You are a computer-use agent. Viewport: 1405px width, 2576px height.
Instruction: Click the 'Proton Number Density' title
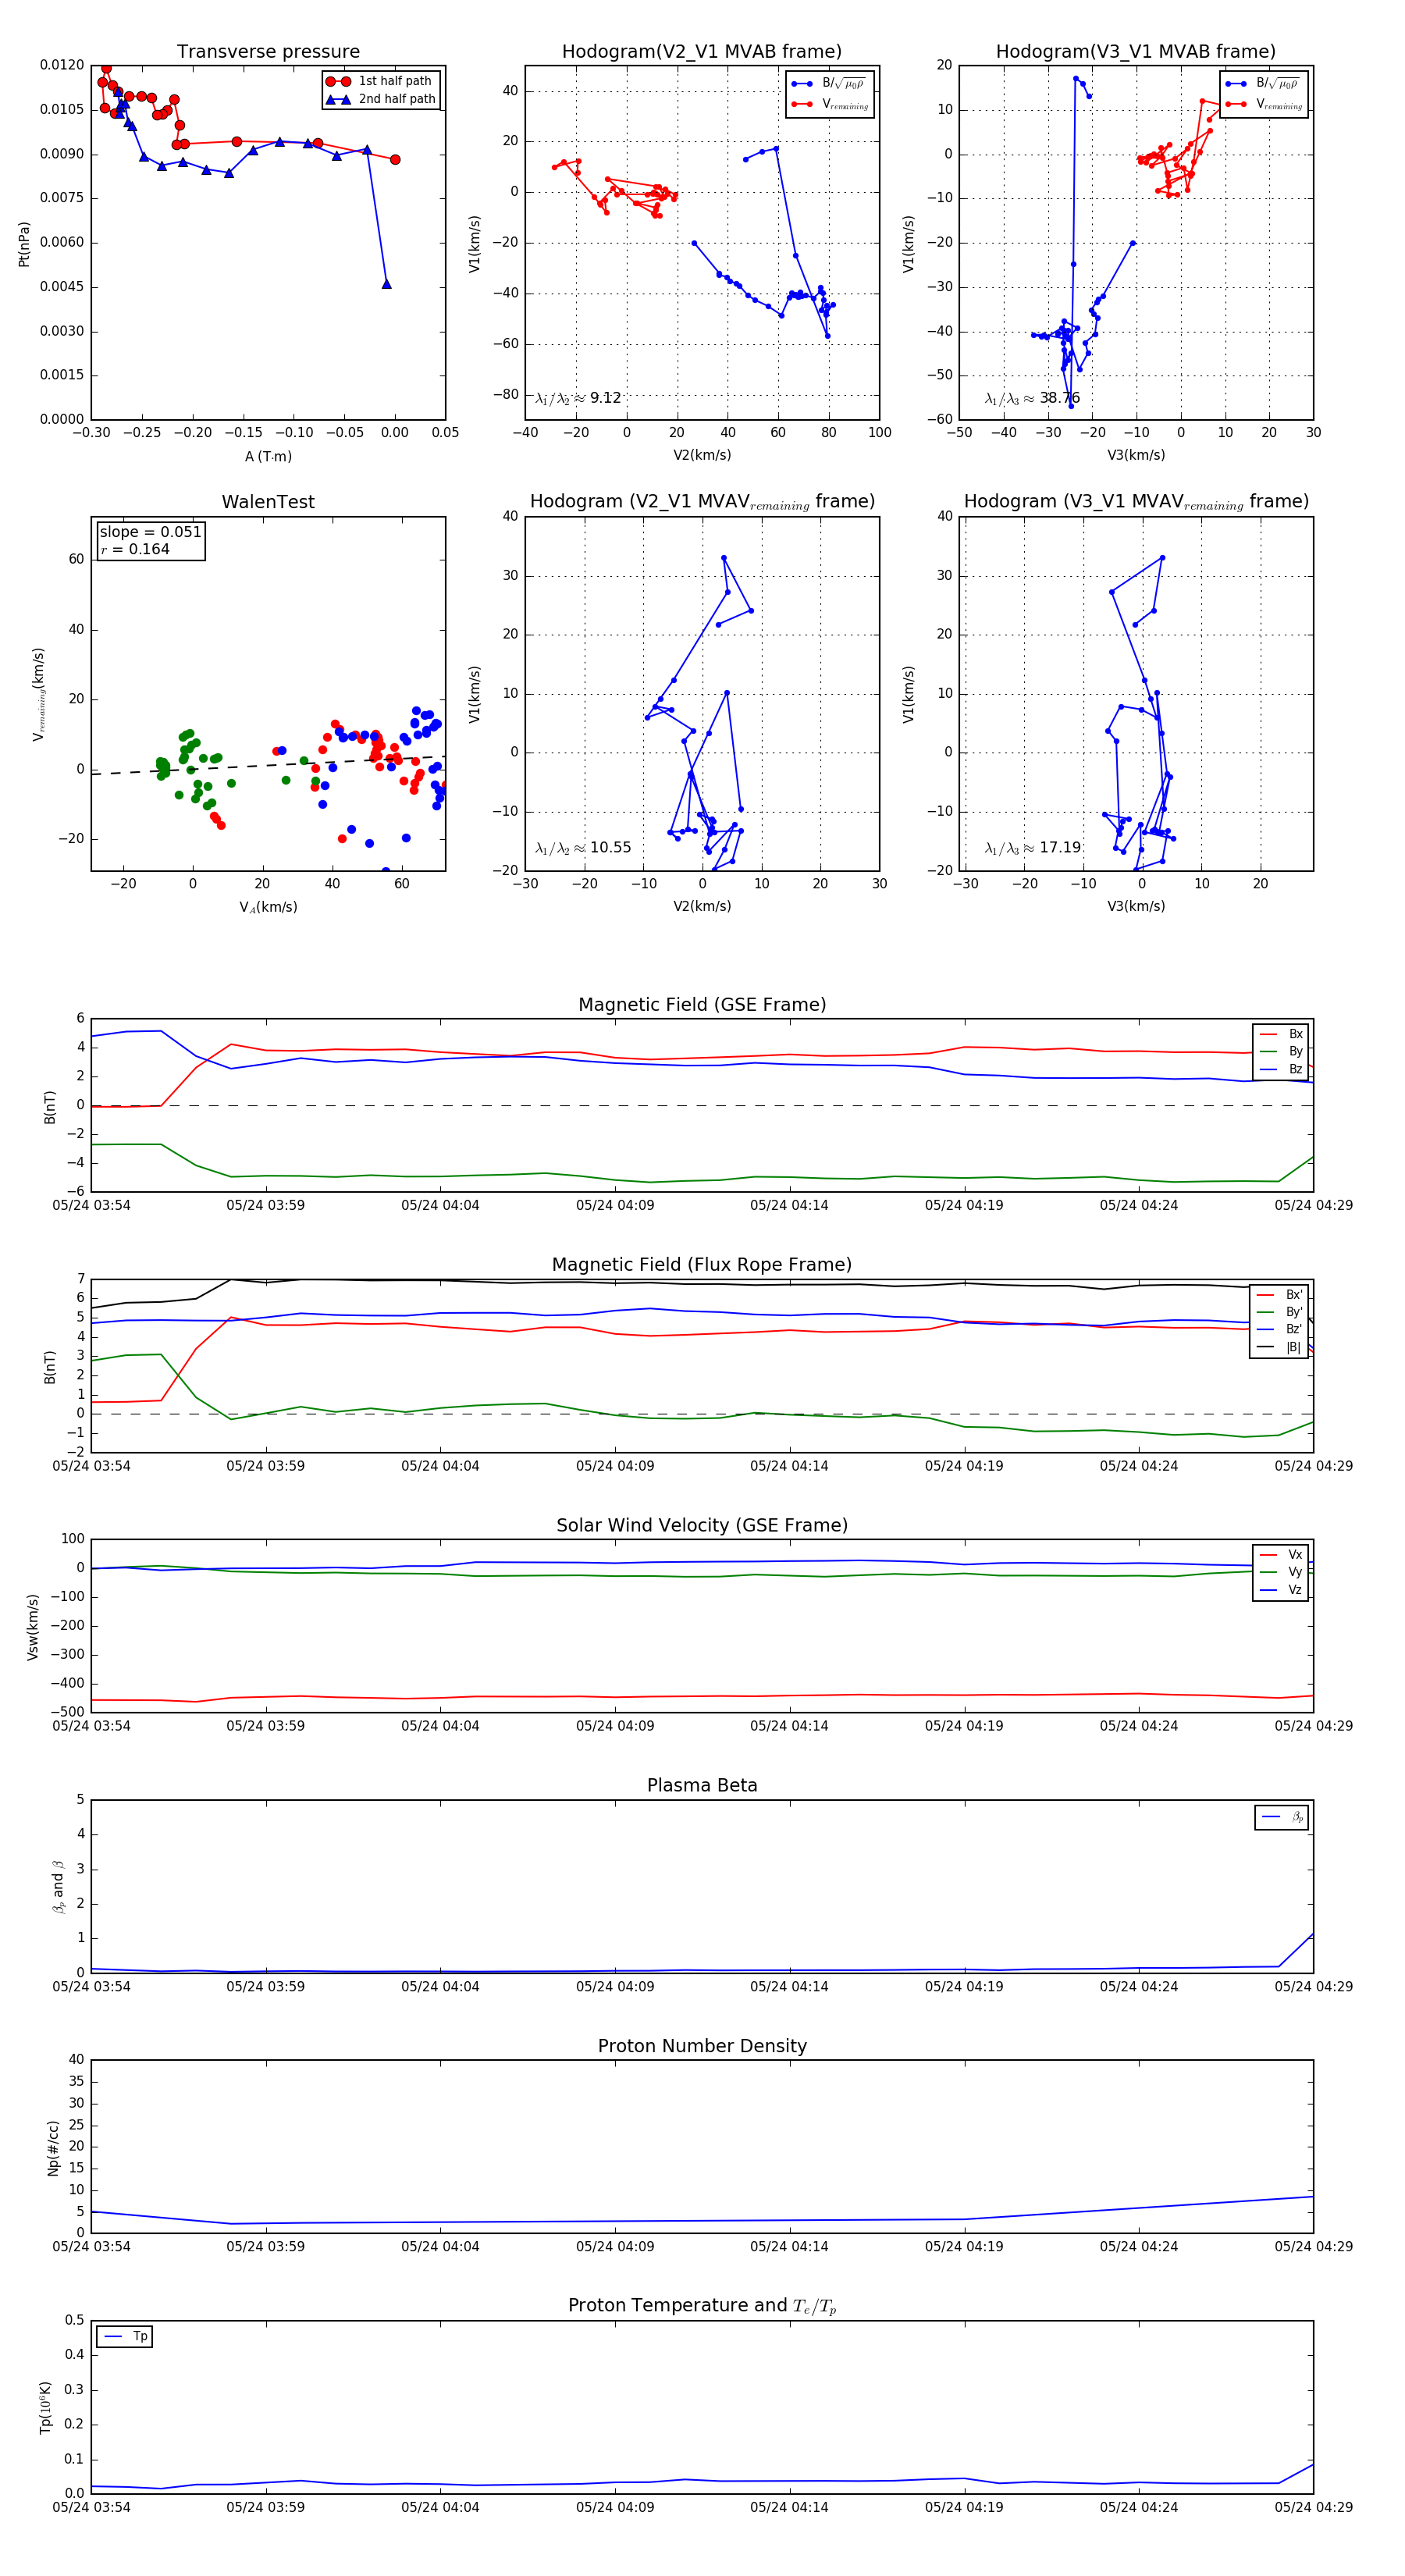pyautogui.click(x=702, y=2046)
